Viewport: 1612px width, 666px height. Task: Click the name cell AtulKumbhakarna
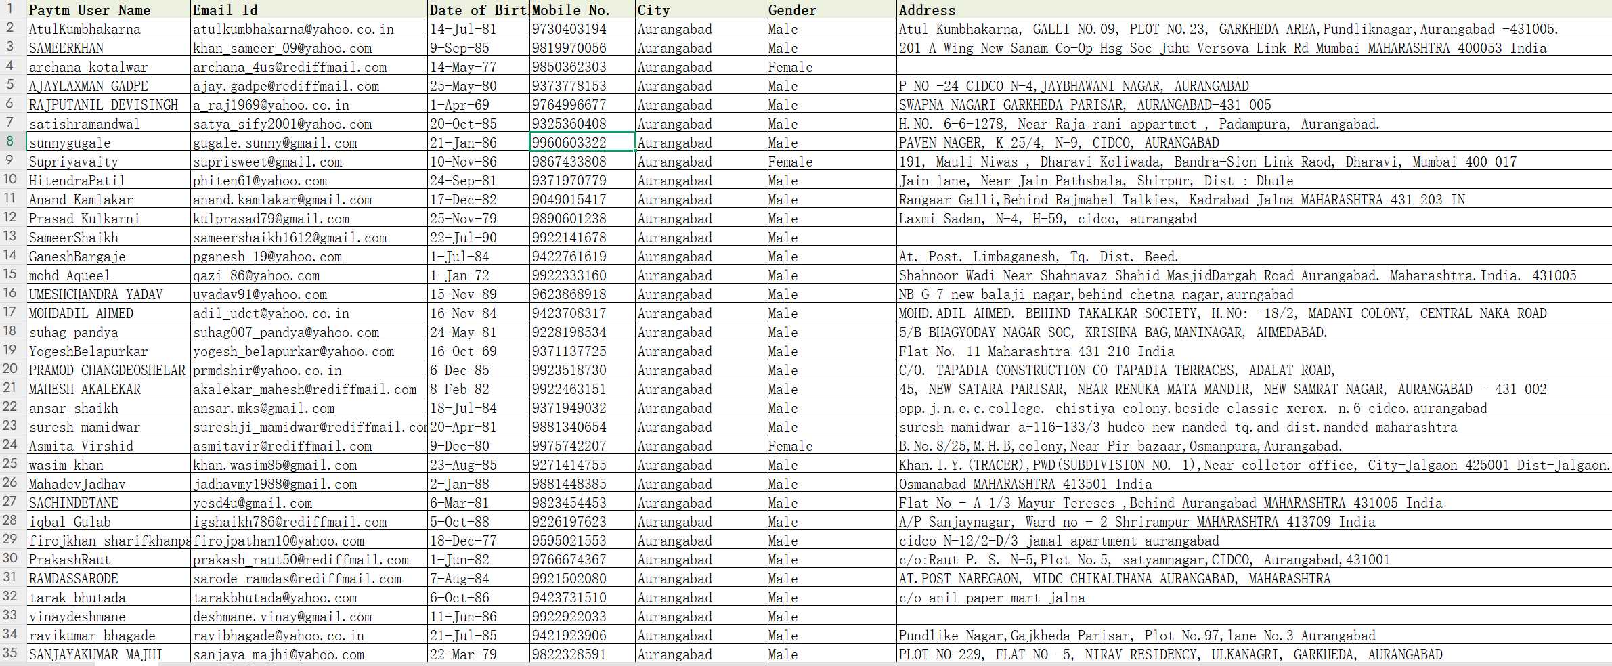point(108,28)
